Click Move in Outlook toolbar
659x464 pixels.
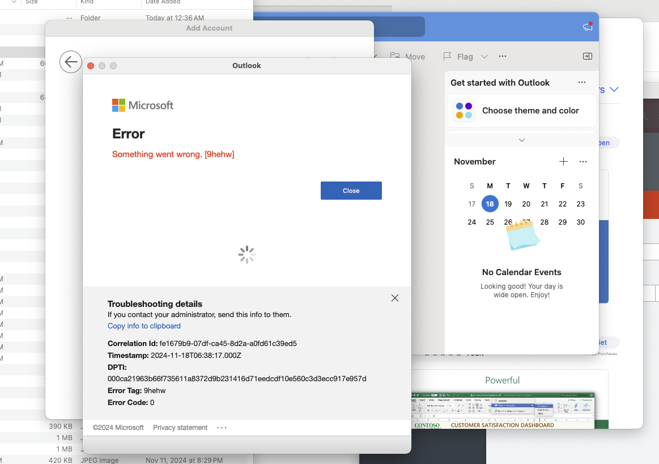(407, 56)
